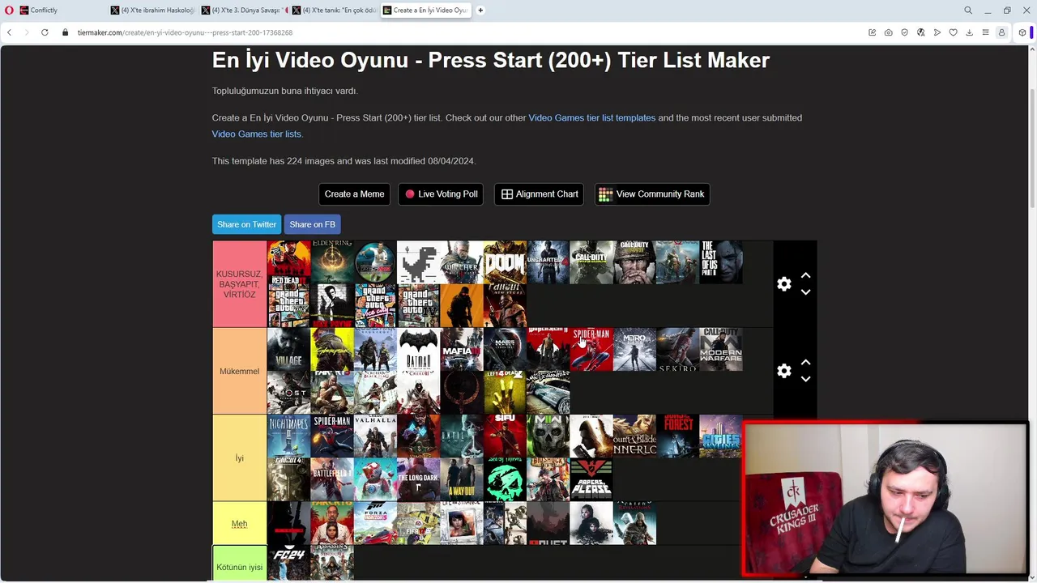Open the Alignment Chart option

pyautogui.click(x=539, y=194)
